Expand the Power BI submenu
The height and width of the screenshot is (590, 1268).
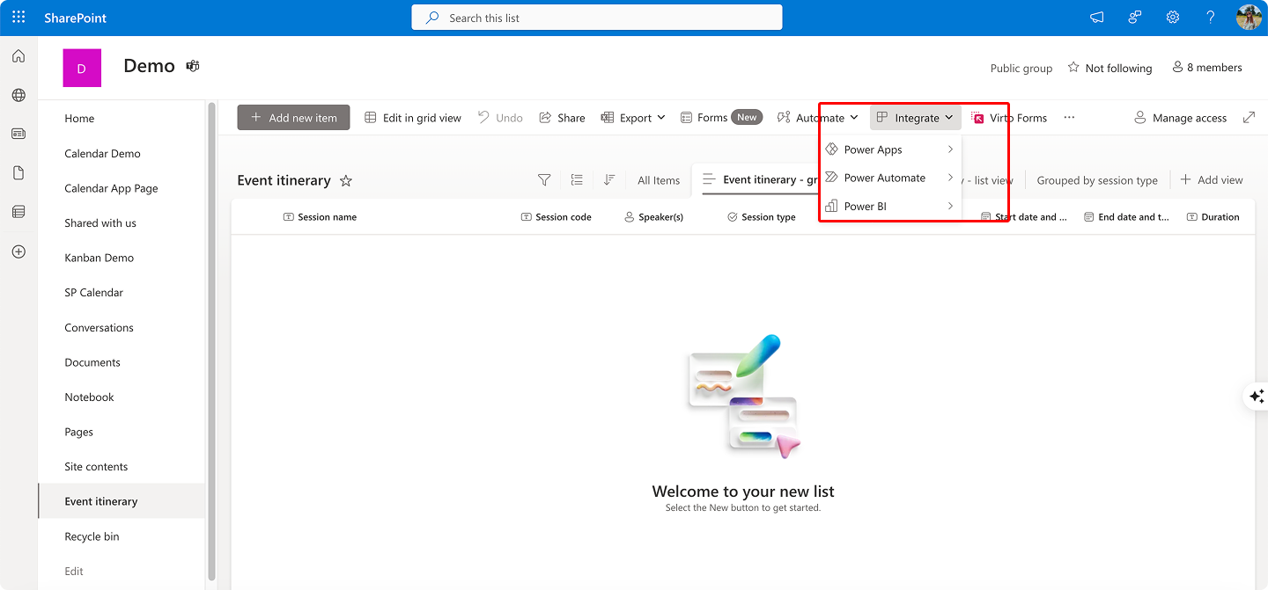click(890, 207)
